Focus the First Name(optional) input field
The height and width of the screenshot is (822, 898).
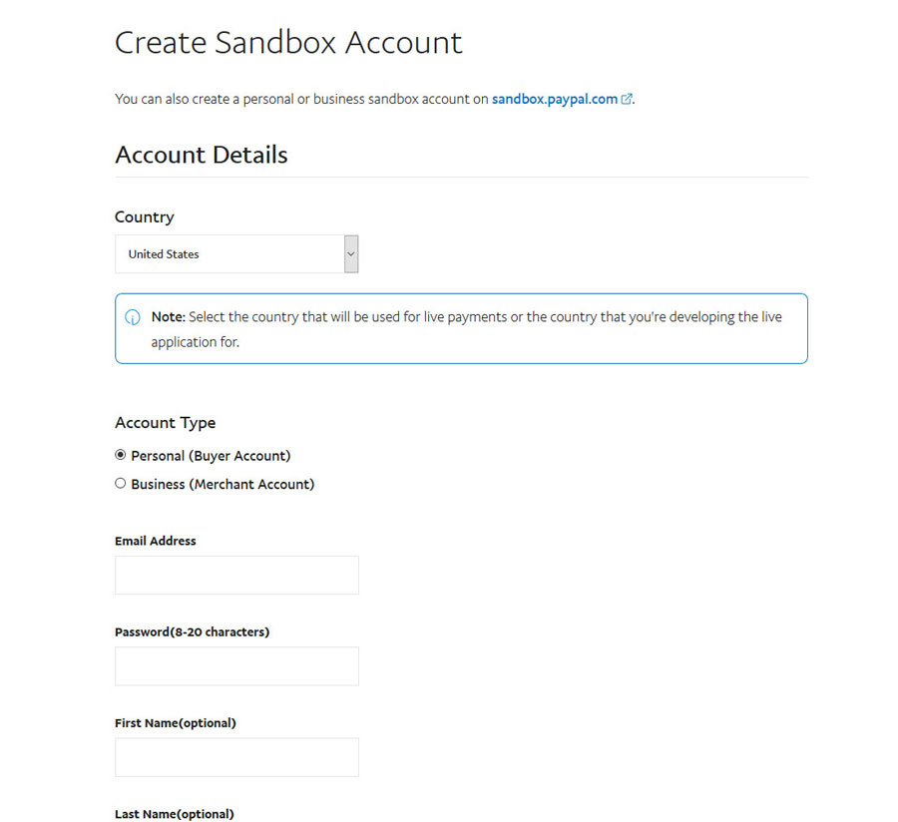pyautogui.click(x=236, y=757)
